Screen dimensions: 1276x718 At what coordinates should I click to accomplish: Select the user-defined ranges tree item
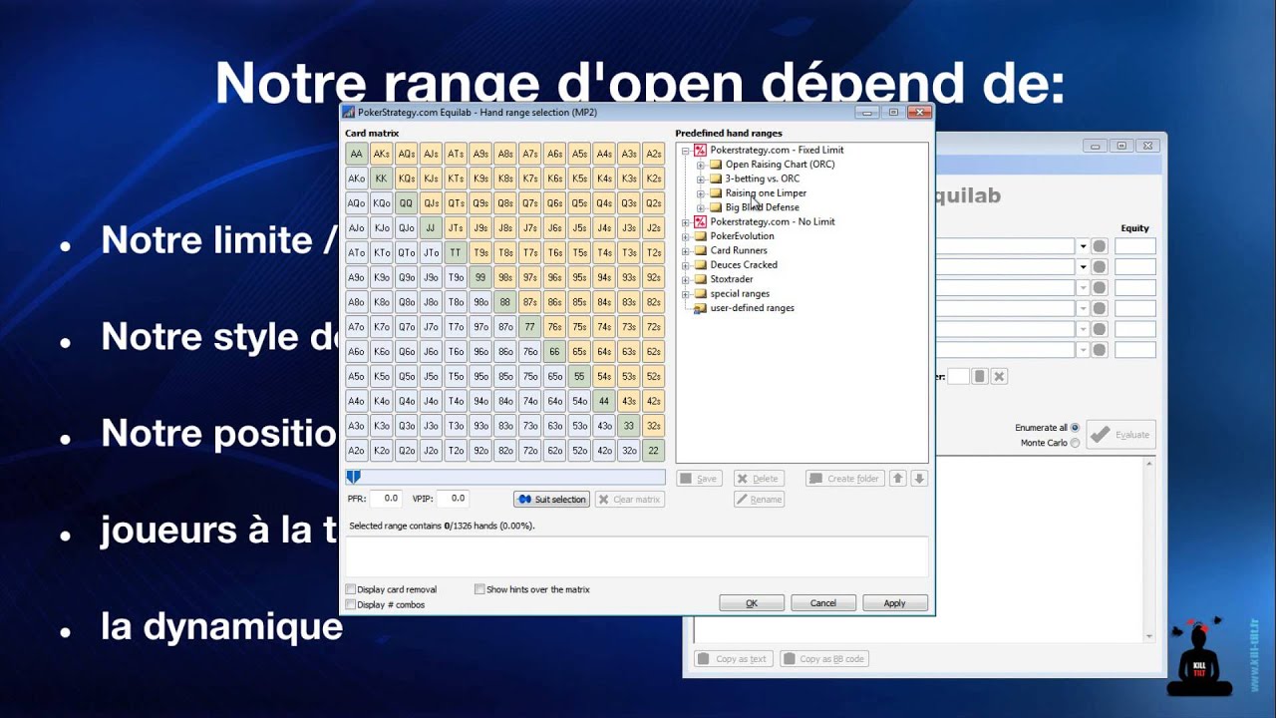[752, 308]
